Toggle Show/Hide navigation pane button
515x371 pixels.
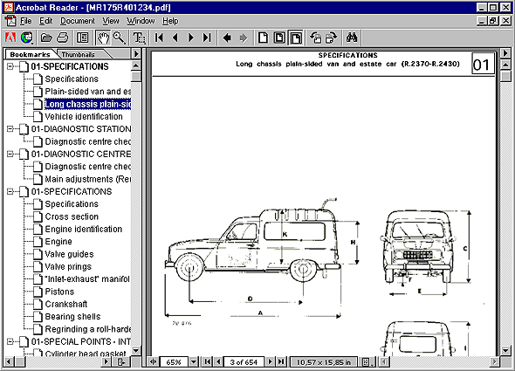tap(82, 38)
